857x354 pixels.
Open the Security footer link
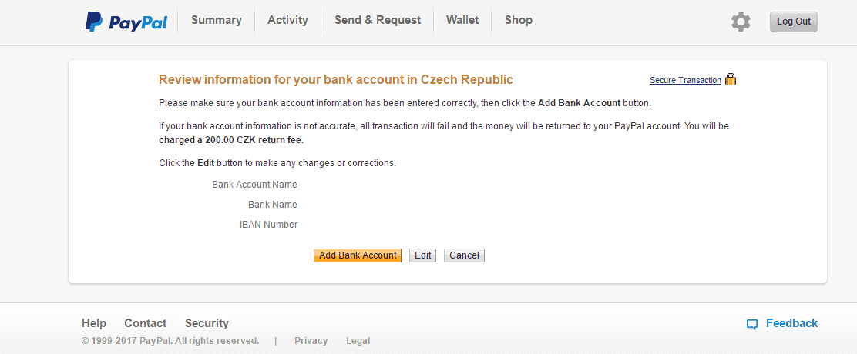(207, 323)
